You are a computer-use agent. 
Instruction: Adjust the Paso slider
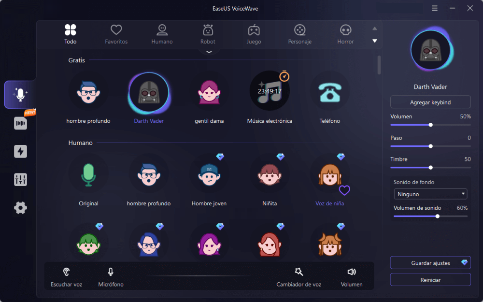pos(430,146)
